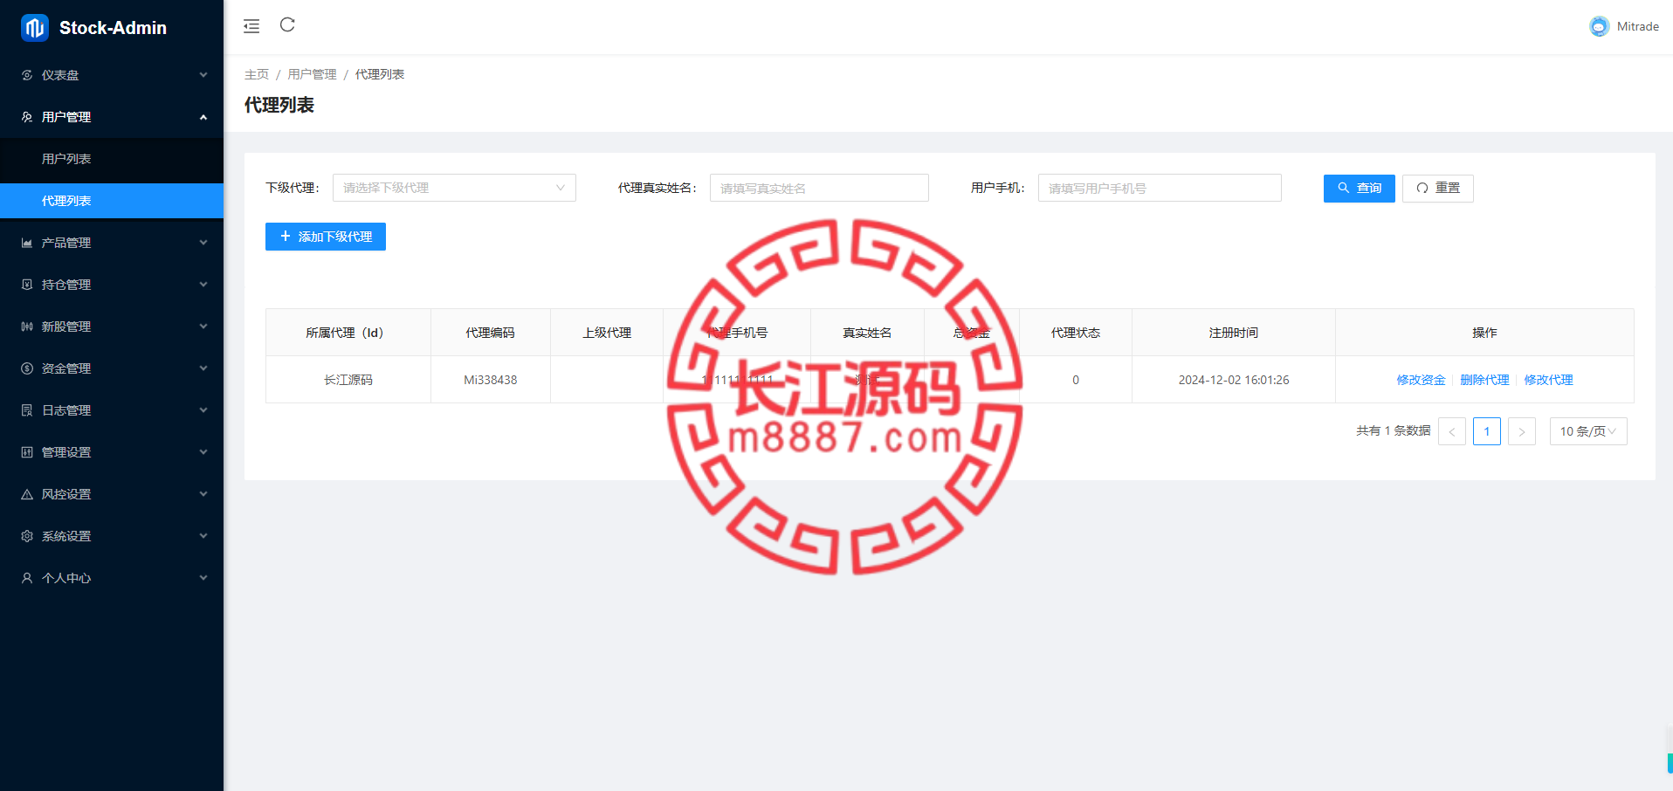
Task: Expand the 管理设置 menu chevron
Action: pos(203,452)
